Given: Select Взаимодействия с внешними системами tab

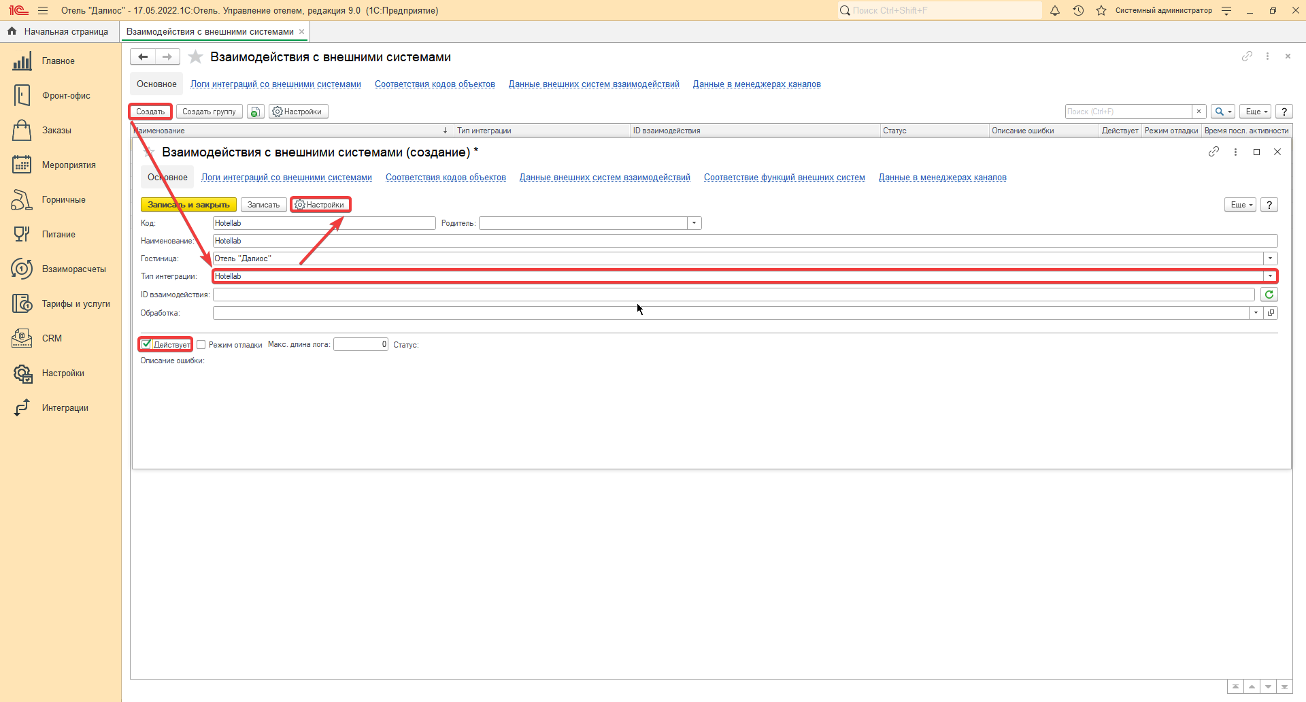Looking at the screenshot, I should [x=210, y=32].
